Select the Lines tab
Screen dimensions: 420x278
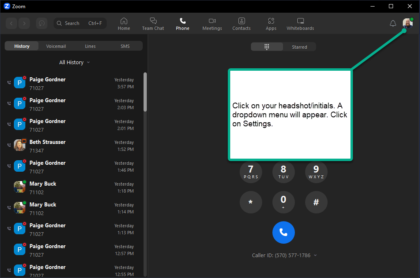tap(90, 46)
